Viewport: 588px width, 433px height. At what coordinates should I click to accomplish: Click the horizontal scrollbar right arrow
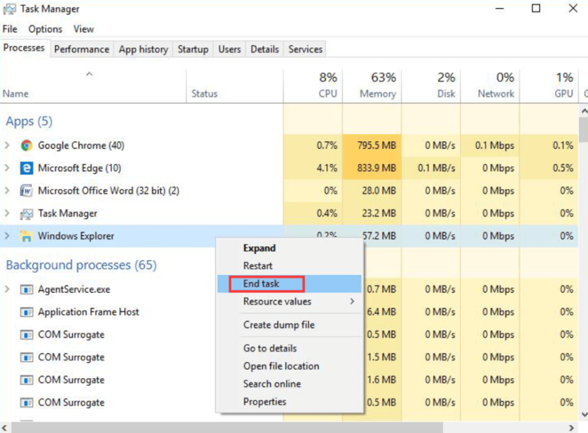572,428
